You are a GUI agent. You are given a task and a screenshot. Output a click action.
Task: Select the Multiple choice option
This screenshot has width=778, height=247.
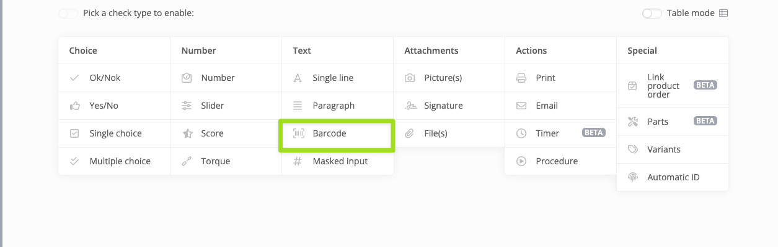point(120,161)
